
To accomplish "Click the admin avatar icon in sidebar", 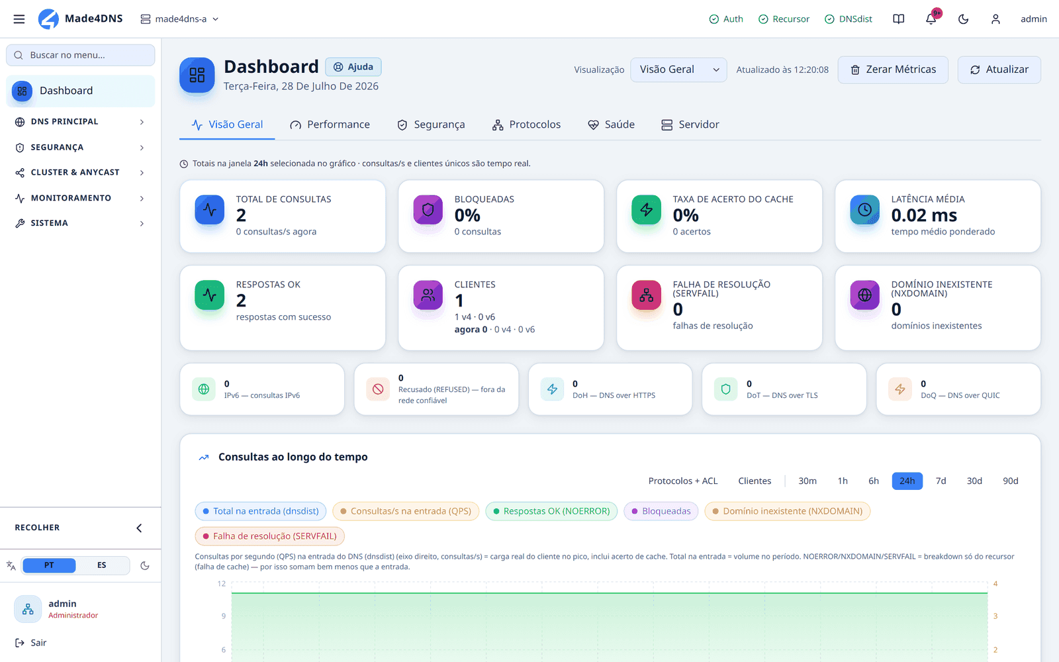I will coord(28,609).
